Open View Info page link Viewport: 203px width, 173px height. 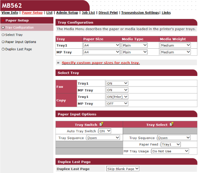point(10,13)
